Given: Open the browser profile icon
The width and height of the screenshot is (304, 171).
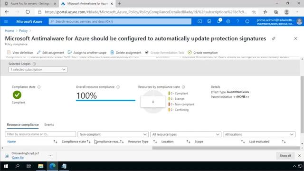Looking at the screenshot, I should (286, 12).
